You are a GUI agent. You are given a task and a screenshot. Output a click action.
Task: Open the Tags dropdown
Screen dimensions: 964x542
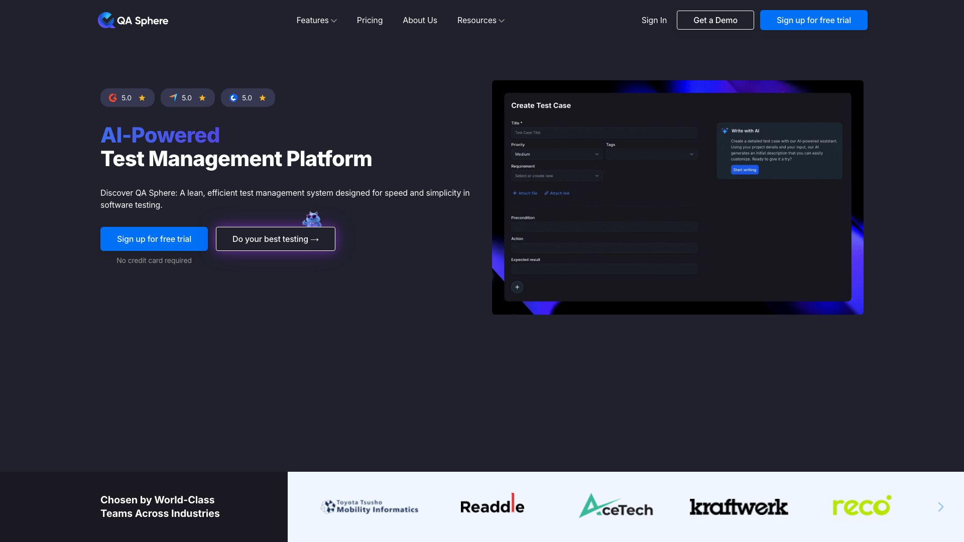coord(651,154)
